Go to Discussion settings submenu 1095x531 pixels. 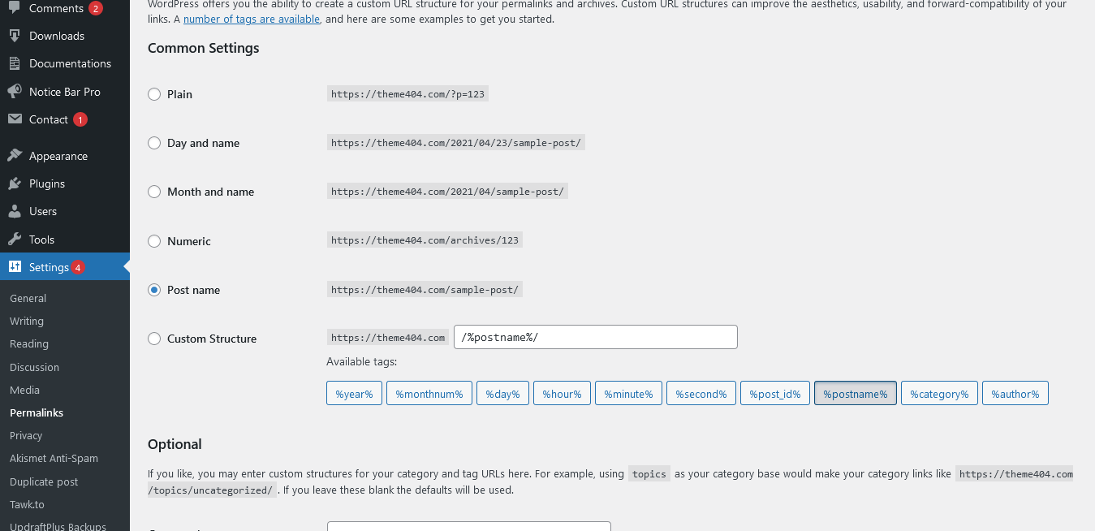(34, 367)
